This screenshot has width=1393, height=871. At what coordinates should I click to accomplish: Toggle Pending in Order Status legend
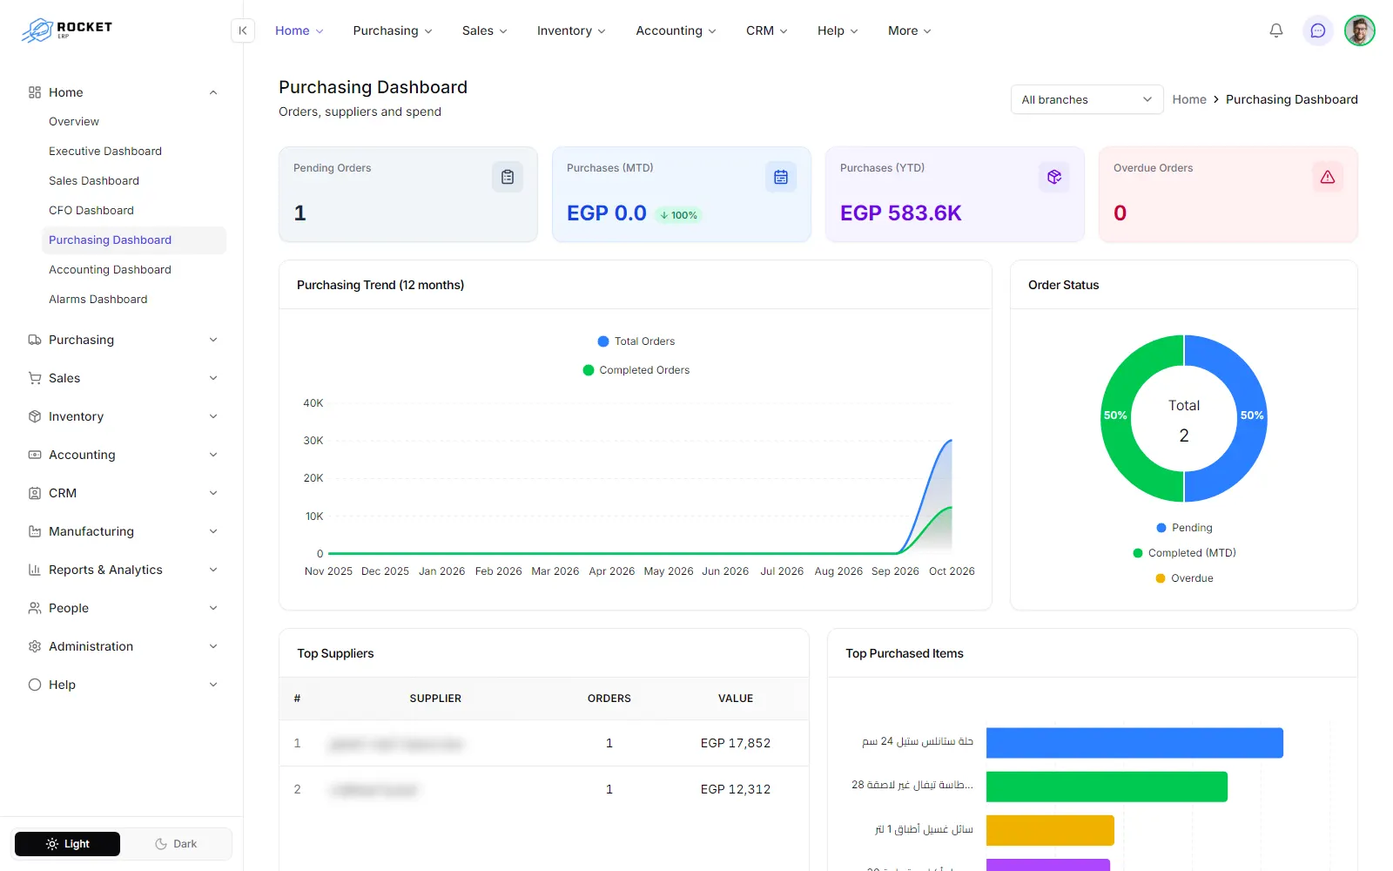pyautogui.click(x=1184, y=528)
